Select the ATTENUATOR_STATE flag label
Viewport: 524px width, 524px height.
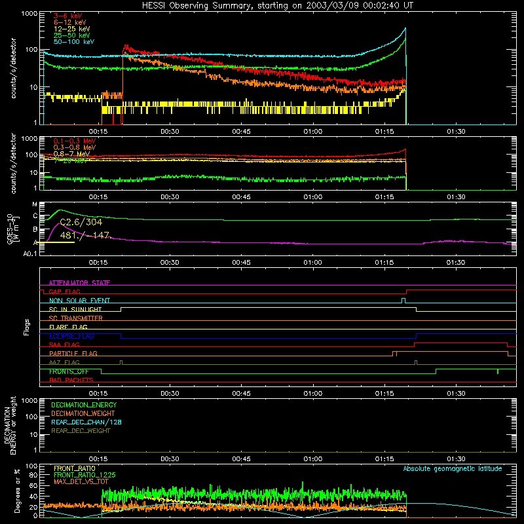79,283
